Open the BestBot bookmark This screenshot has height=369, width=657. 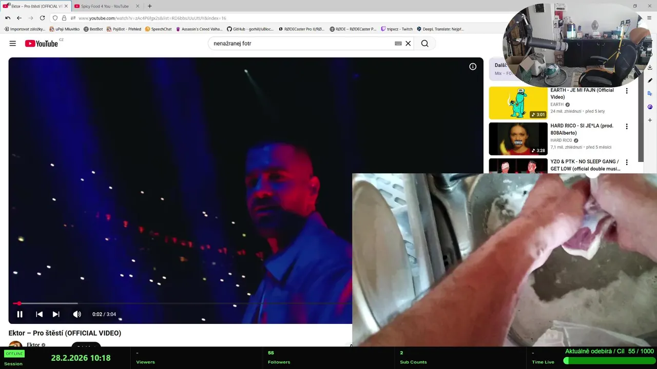93,29
